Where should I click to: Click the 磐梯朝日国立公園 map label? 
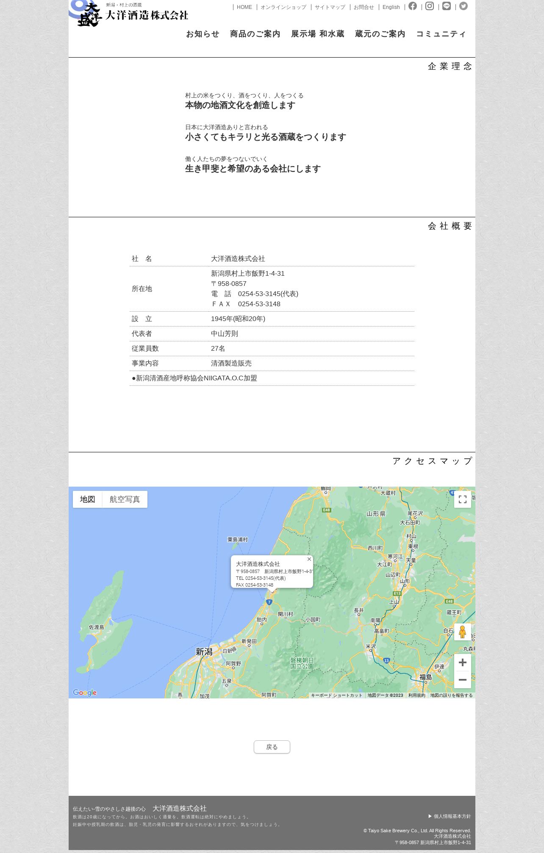click(302, 663)
